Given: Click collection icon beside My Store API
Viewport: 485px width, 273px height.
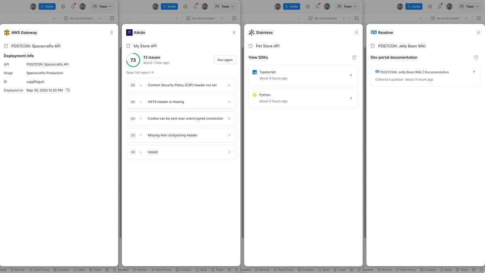Looking at the screenshot, I should coord(129,46).
